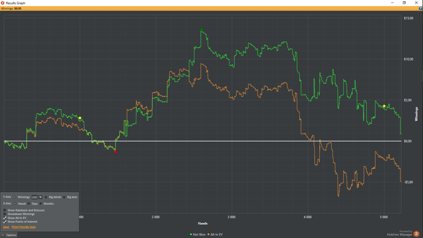Select Hands for the X-axis
423x238 pixels.
tap(15, 204)
